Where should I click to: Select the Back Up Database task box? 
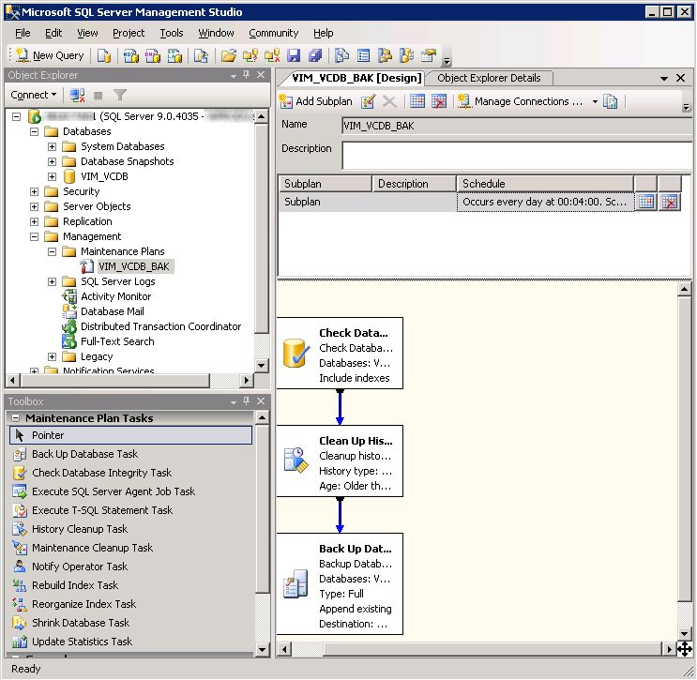coord(340,584)
